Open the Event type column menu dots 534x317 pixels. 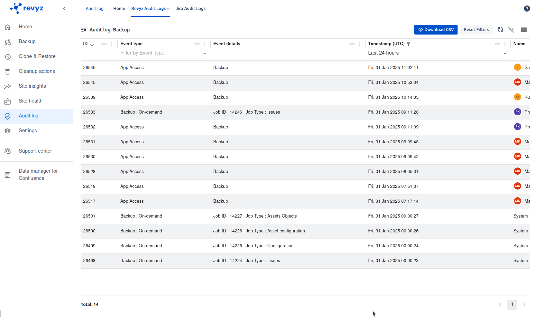pos(205,44)
